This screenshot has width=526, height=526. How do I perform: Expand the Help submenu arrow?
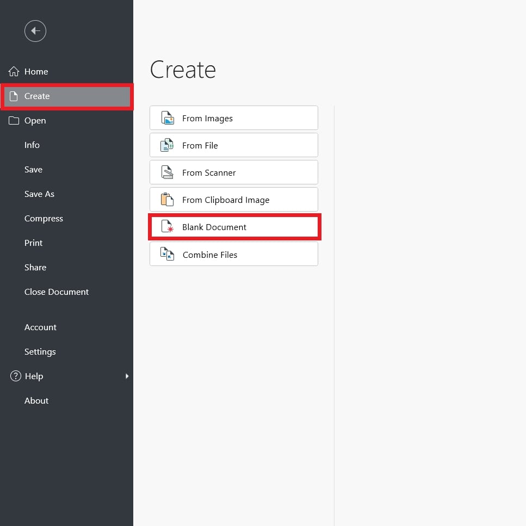coord(127,376)
